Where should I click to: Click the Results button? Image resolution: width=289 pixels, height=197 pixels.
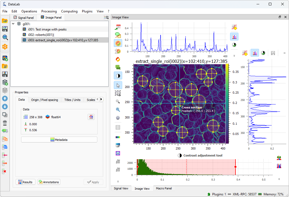(x=25, y=182)
